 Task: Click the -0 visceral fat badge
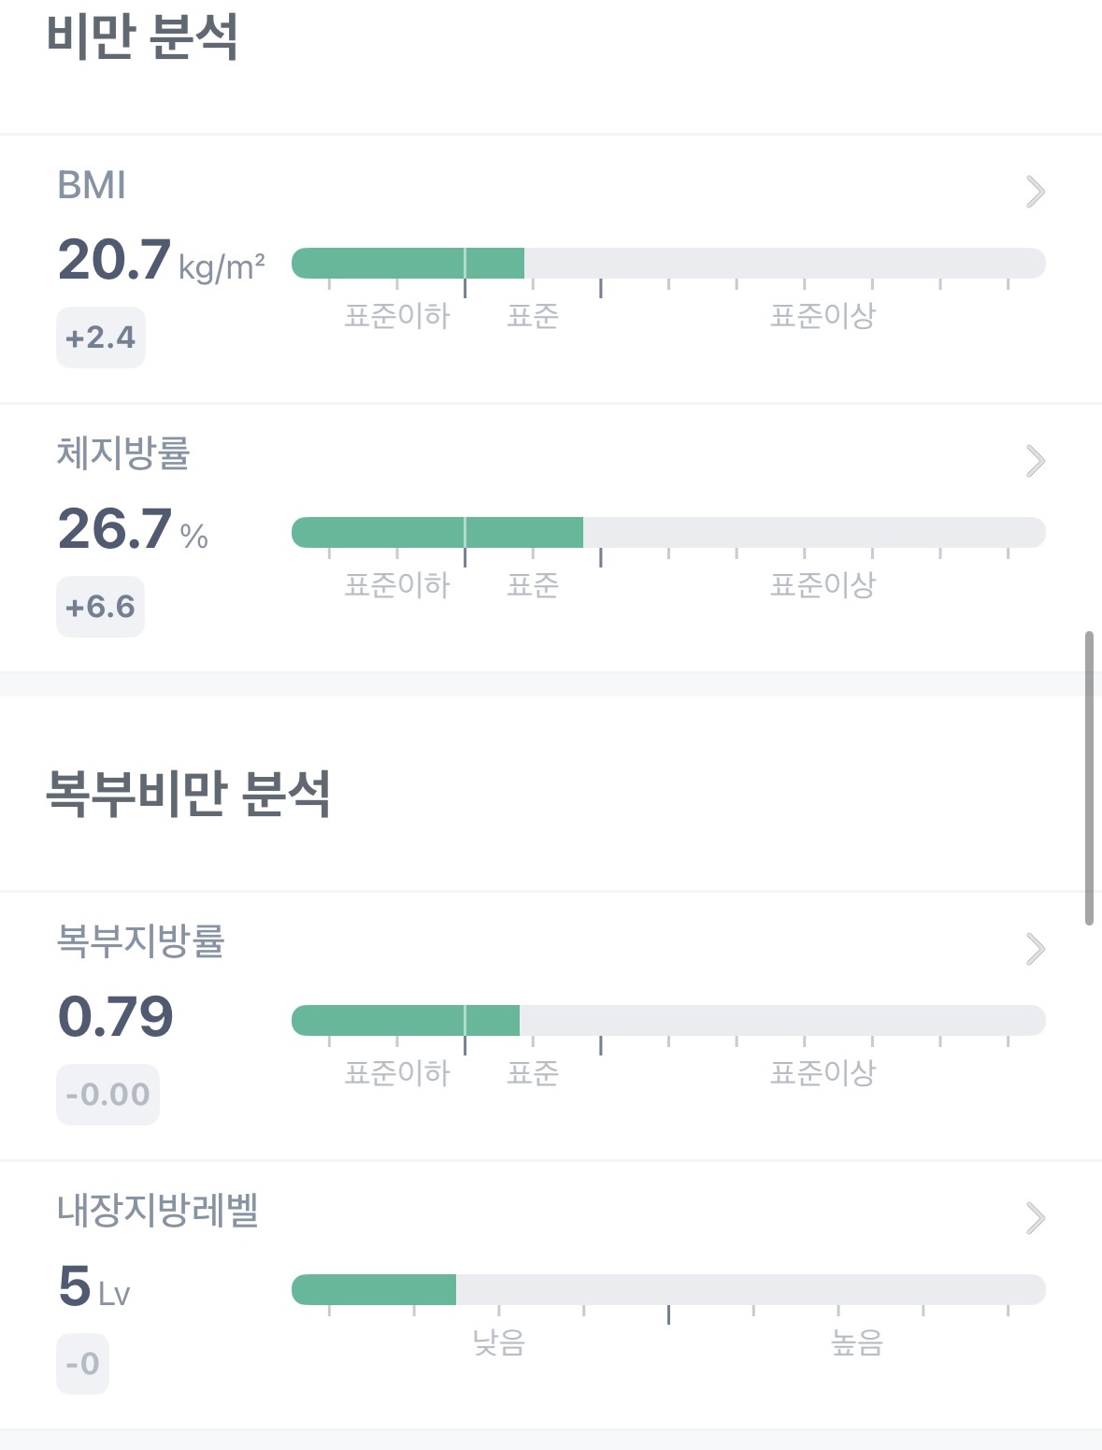(x=82, y=1363)
